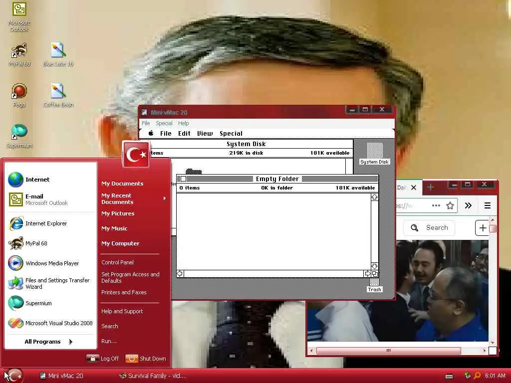Screen dimensions: 511x383
Task: Open Help and Support
Action: tap(122, 311)
